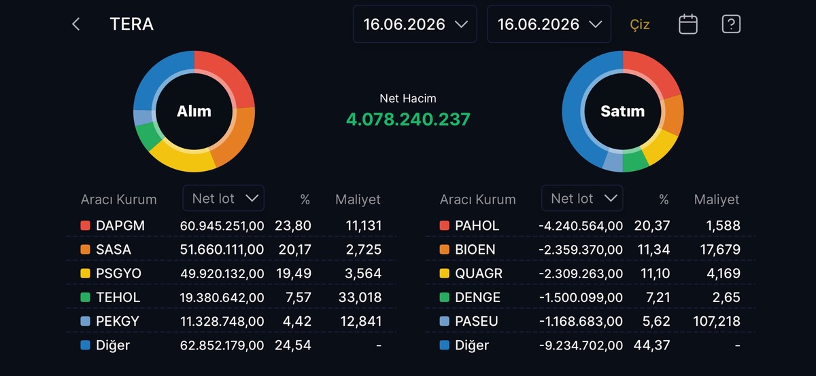Expand the Net lot dropdown in Alım table

tap(224, 198)
